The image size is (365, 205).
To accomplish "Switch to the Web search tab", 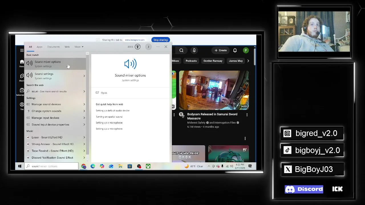I will point(67,47).
